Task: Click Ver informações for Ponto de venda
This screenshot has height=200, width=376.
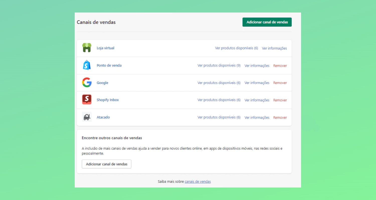Action: point(257,66)
